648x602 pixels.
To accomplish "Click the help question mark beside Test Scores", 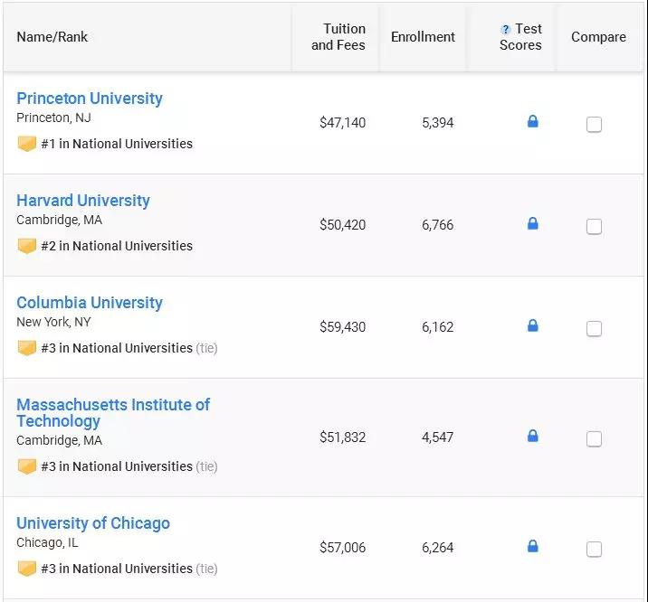I will tap(506, 30).
